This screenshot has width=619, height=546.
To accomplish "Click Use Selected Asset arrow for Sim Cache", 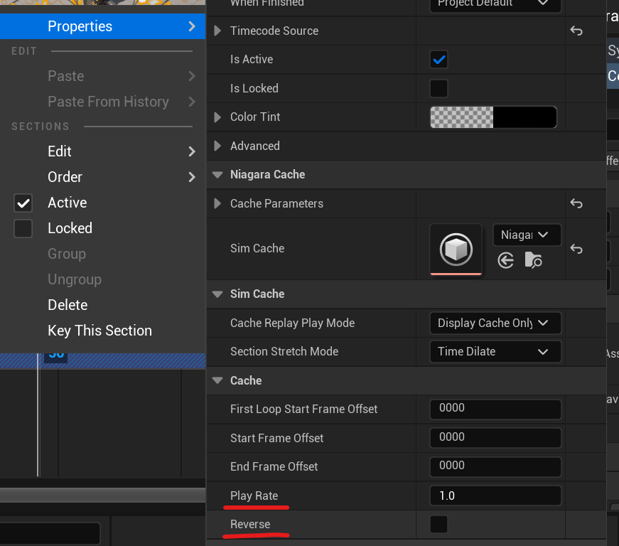I will (506, 261).
